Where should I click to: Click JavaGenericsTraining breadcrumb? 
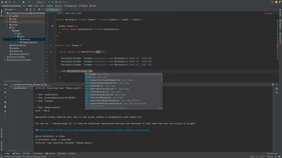coord(11,6)
